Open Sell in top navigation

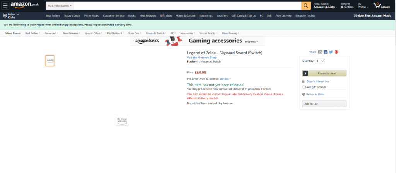click(x=270, y=15)
